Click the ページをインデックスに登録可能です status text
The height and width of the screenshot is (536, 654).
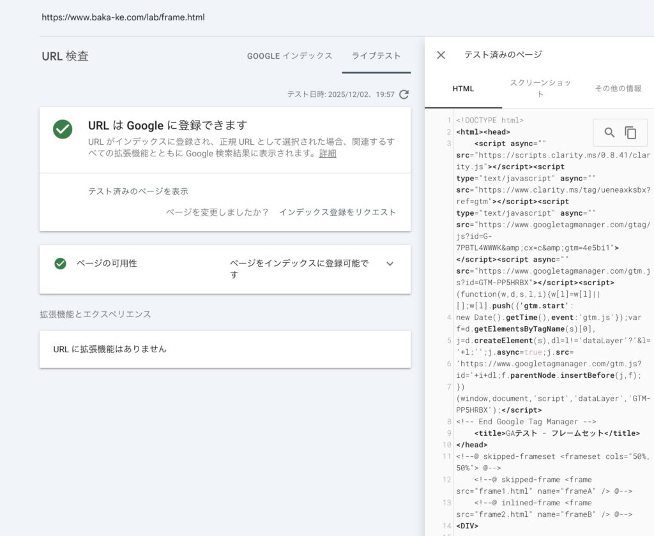pos(299,269)
